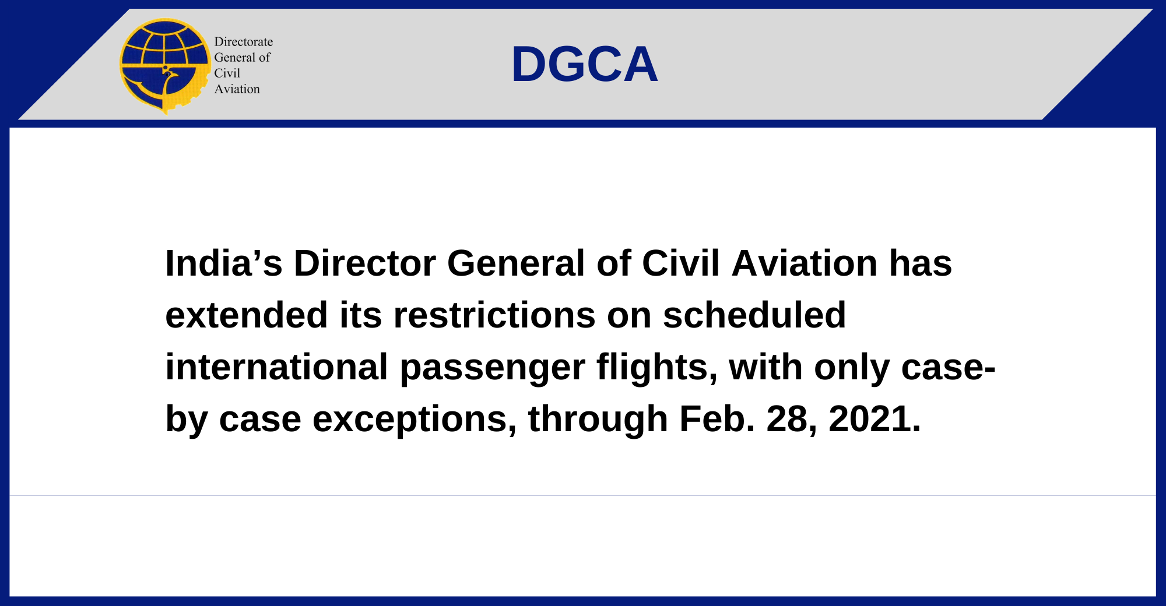Click "Aviation" in the logo text

[237, 89]
